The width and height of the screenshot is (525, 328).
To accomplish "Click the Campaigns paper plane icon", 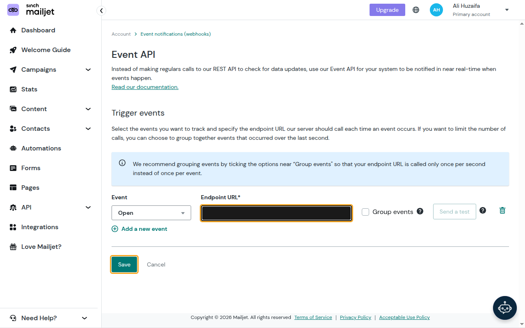I will 13,70.
